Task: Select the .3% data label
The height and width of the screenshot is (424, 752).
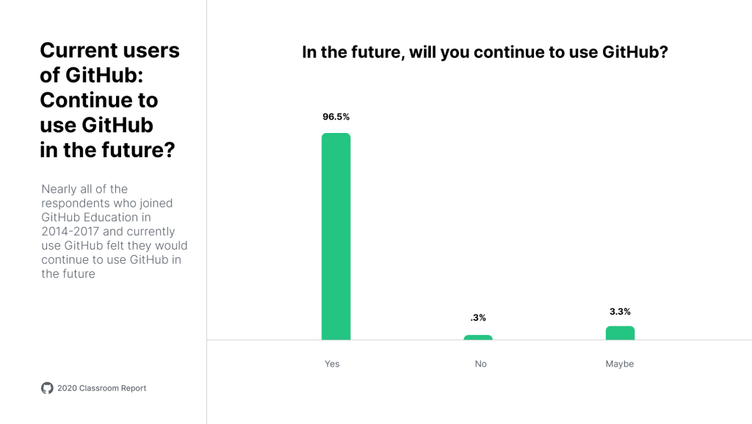Action: [478, 318]
